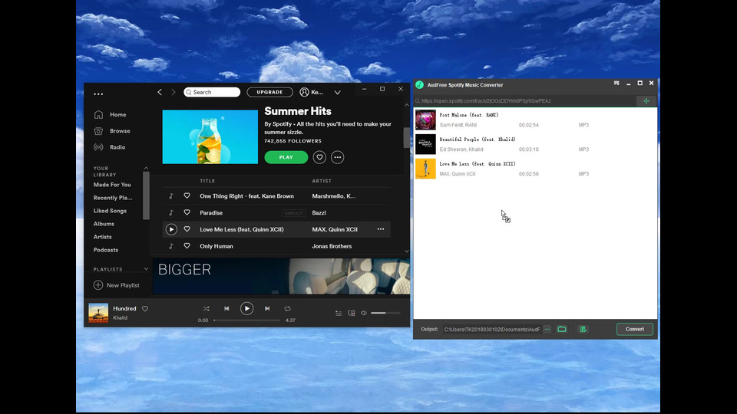
Task: Click the song progress bar in Spotify
Action: pos(246,320)
